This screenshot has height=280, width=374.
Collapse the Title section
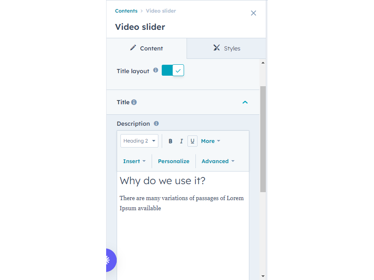[245, 102]
